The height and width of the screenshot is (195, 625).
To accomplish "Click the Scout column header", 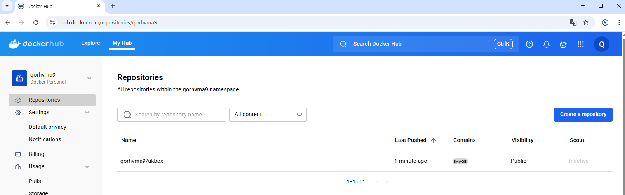I will (577, 140).
